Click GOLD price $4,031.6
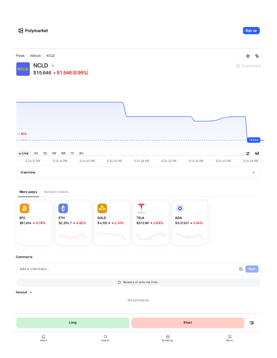 [104, 223]
